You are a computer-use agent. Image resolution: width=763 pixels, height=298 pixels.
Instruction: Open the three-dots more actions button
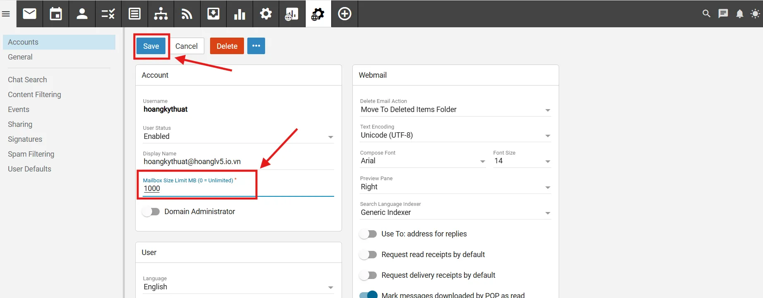coord(256,46)
